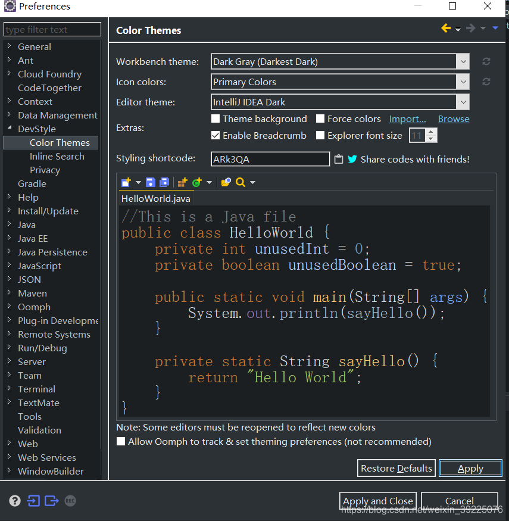Image resolution: width=509 pixels, height=521 pixels.
Task: Expand the General tree node
Action: pyautogui.click(x=10, y=46)
